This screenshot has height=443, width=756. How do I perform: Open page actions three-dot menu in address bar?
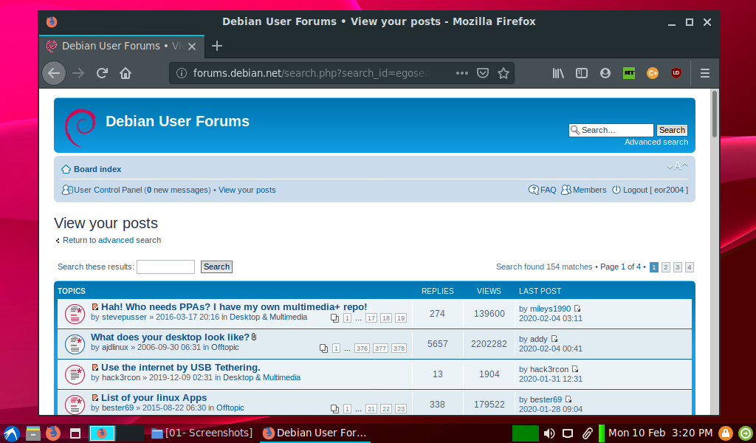462,73
